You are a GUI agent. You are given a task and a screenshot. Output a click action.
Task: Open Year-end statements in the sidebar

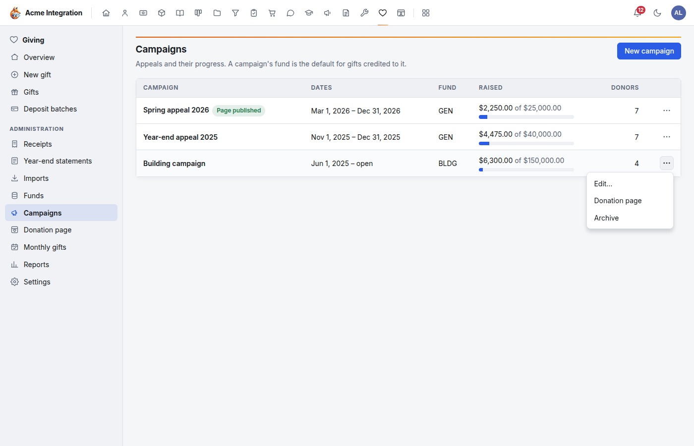click(61, 161)
